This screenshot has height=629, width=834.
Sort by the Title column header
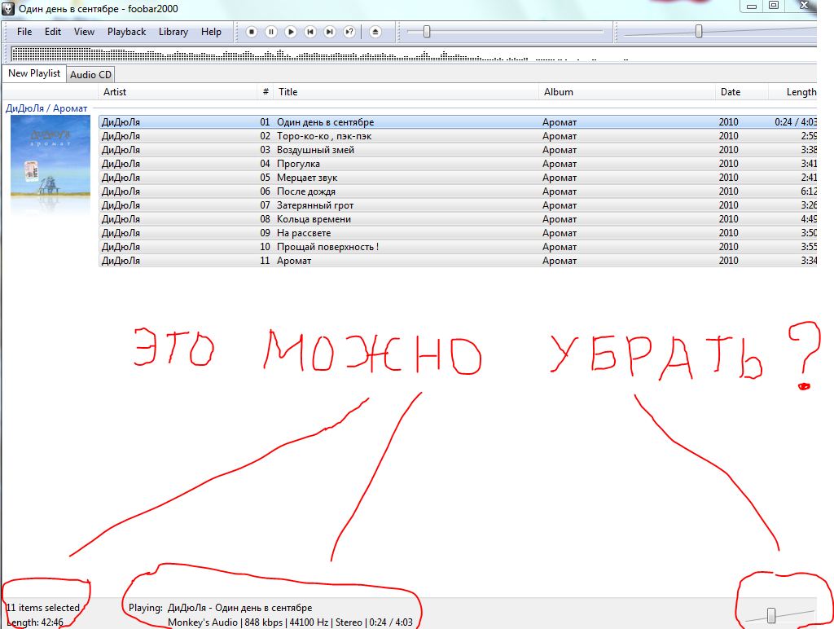point(406,92)
